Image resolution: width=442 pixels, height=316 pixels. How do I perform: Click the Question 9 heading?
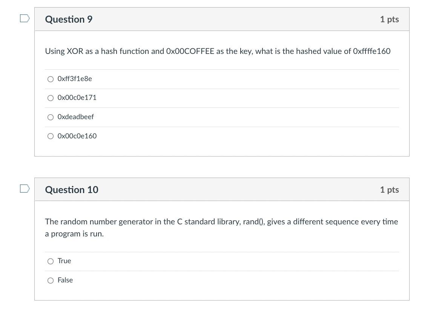tap(68, 19)
